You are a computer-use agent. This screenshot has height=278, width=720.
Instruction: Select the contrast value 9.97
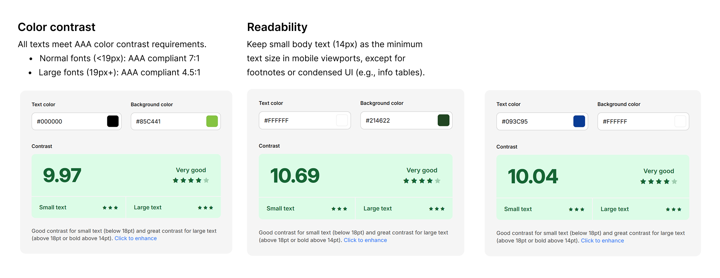click(x=62, y=175)
